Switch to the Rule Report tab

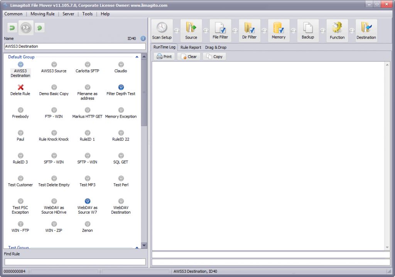190,47
